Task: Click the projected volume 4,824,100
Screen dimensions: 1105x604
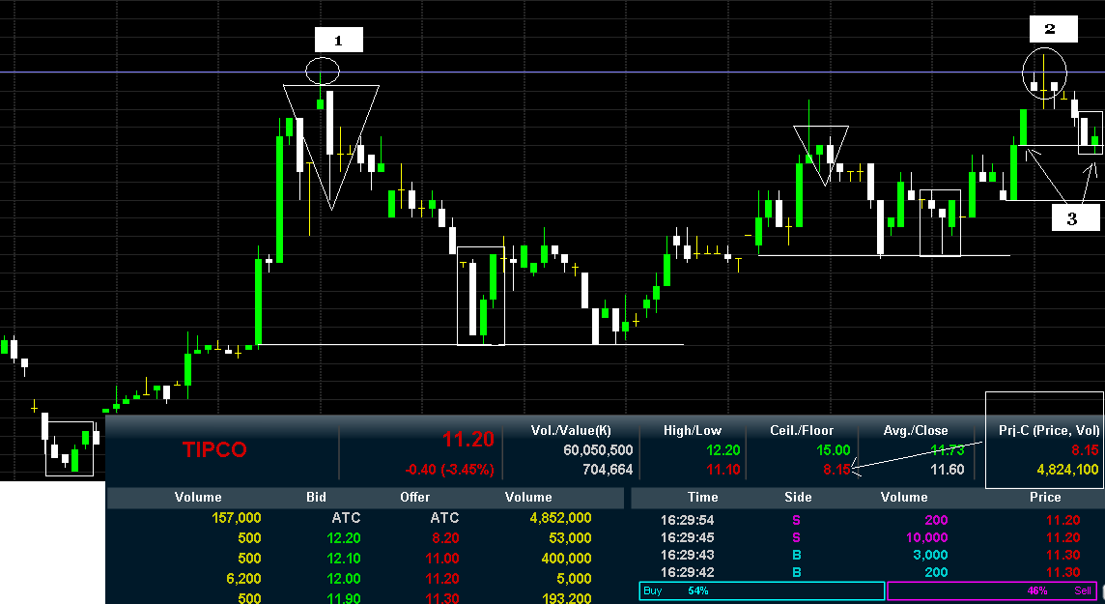Action: pyautogui.click(x=1067, y=470)
